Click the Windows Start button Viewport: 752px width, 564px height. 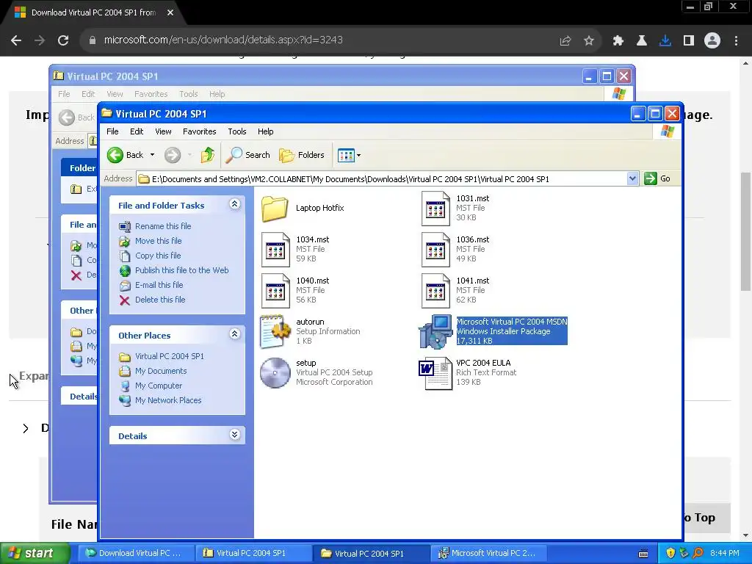34,553
